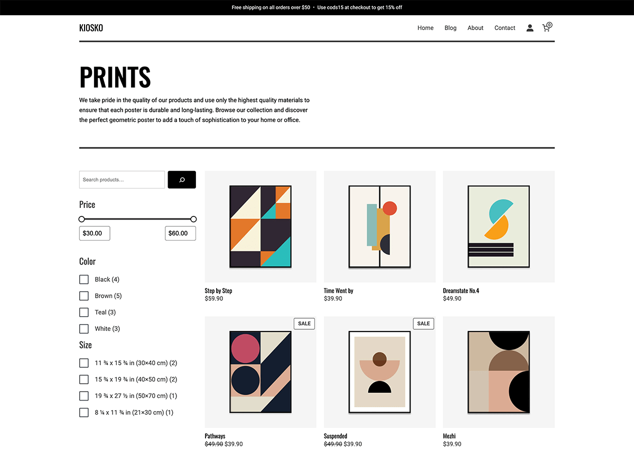Open the shopping cart icon

pos(546,27)
